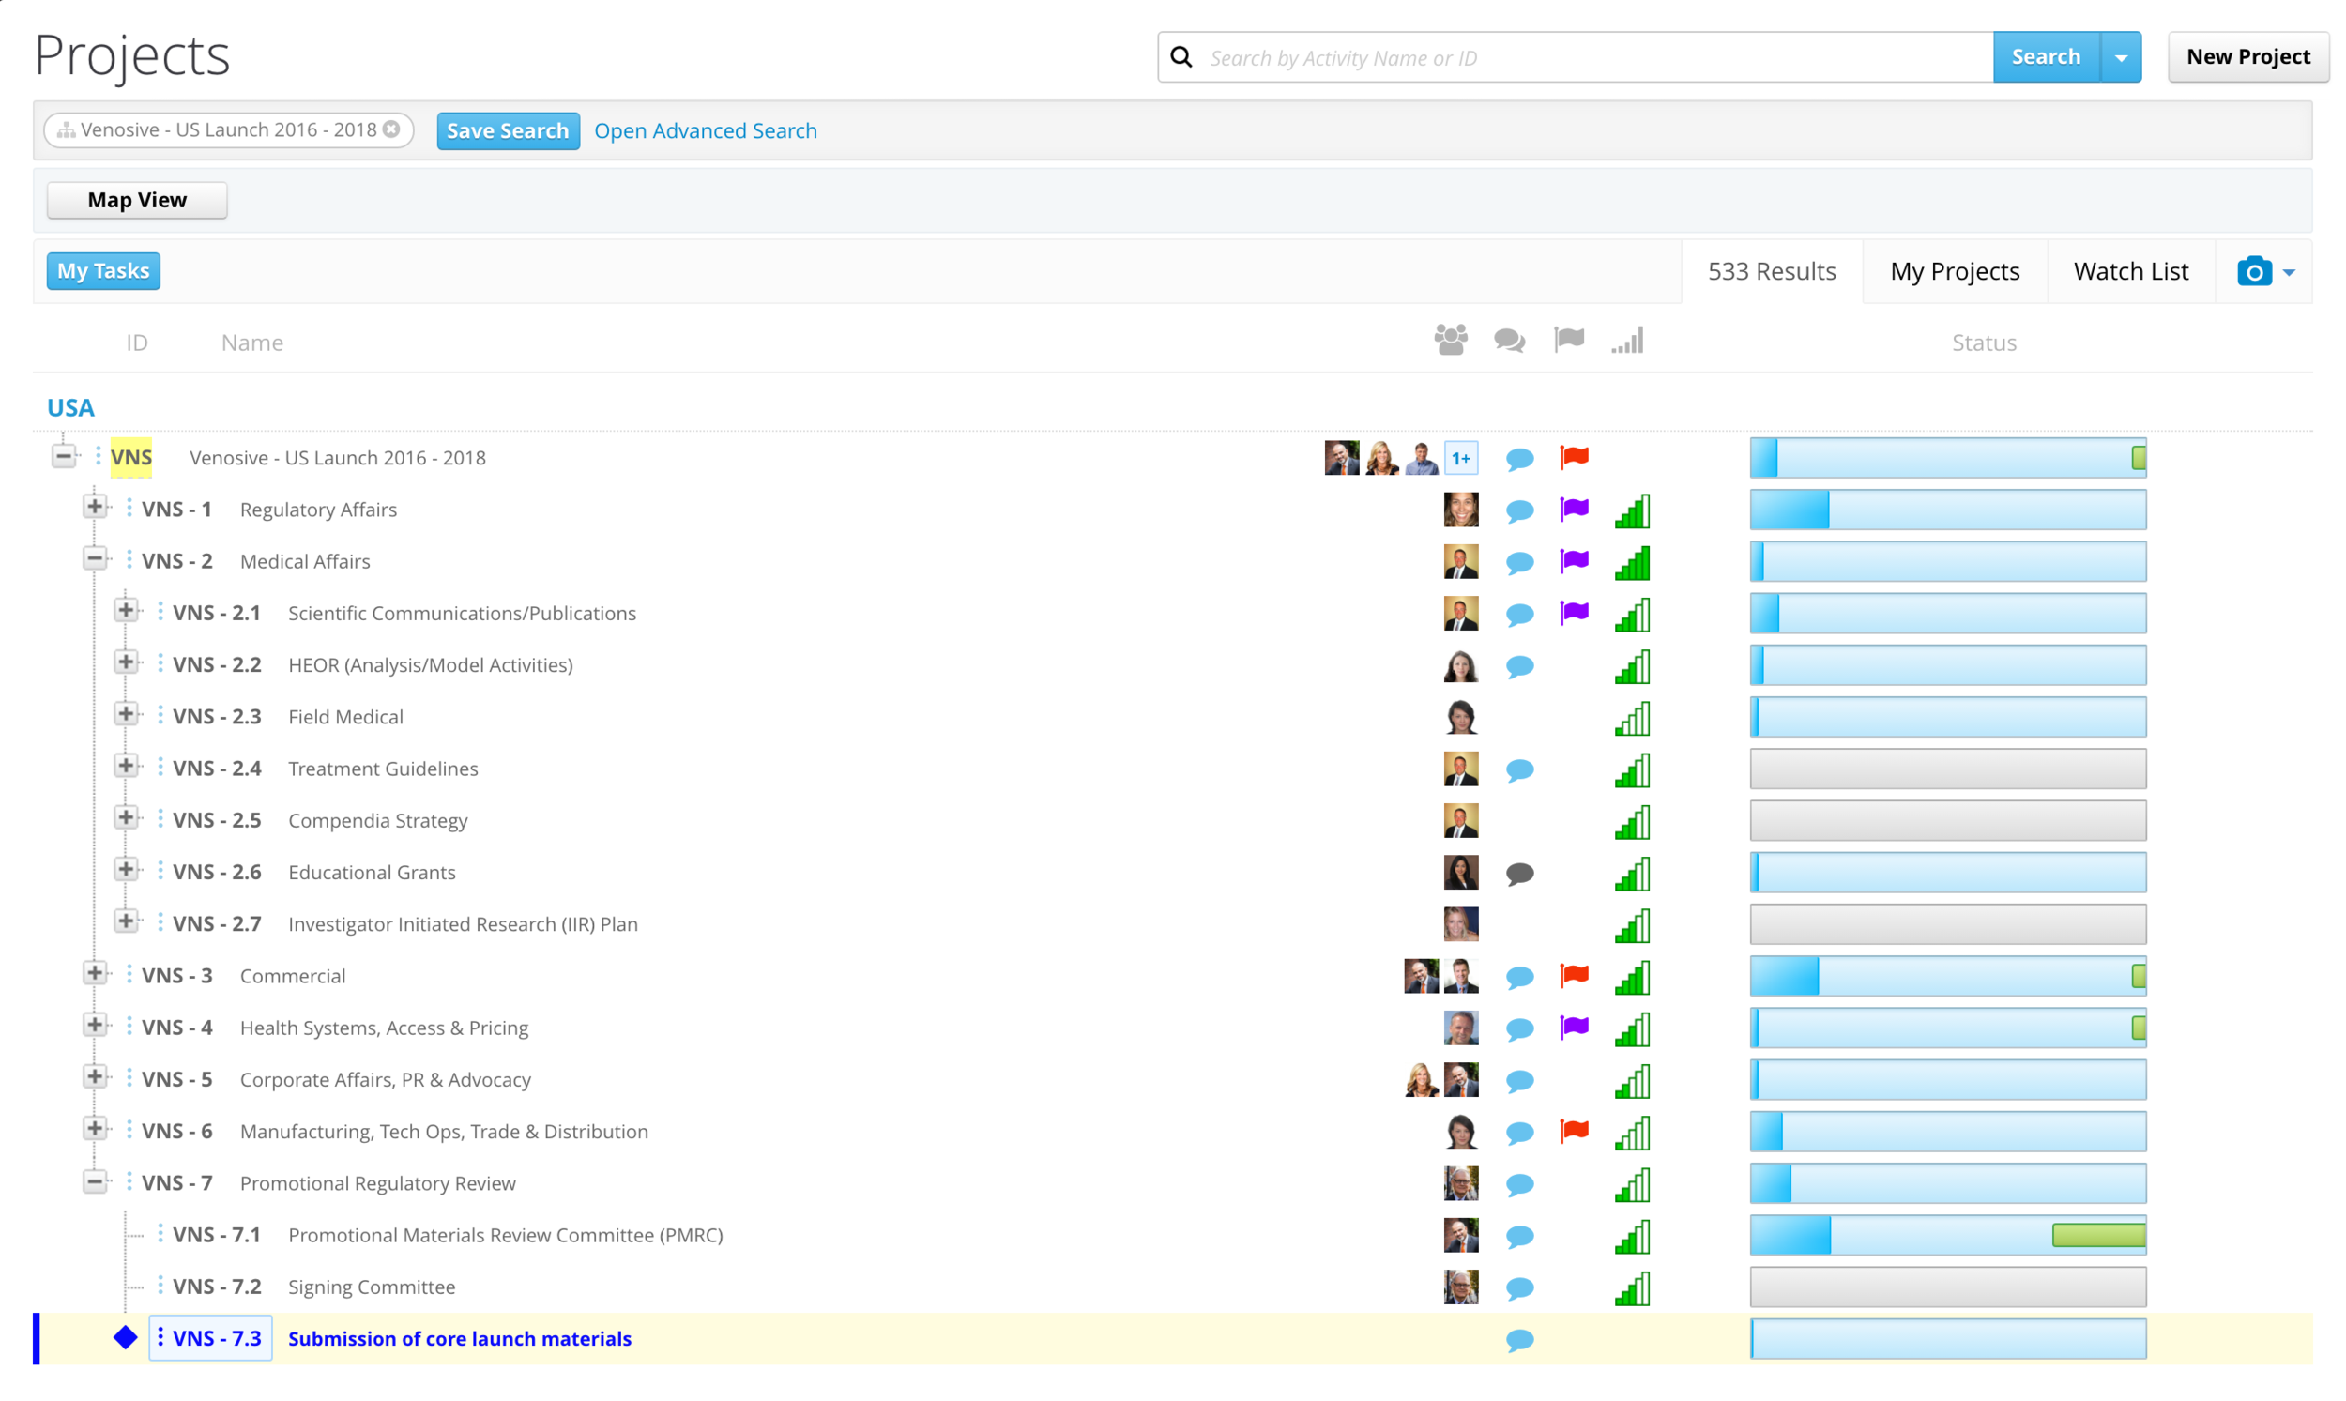
Task: Click the Status column header
Action: point(1984,343)
